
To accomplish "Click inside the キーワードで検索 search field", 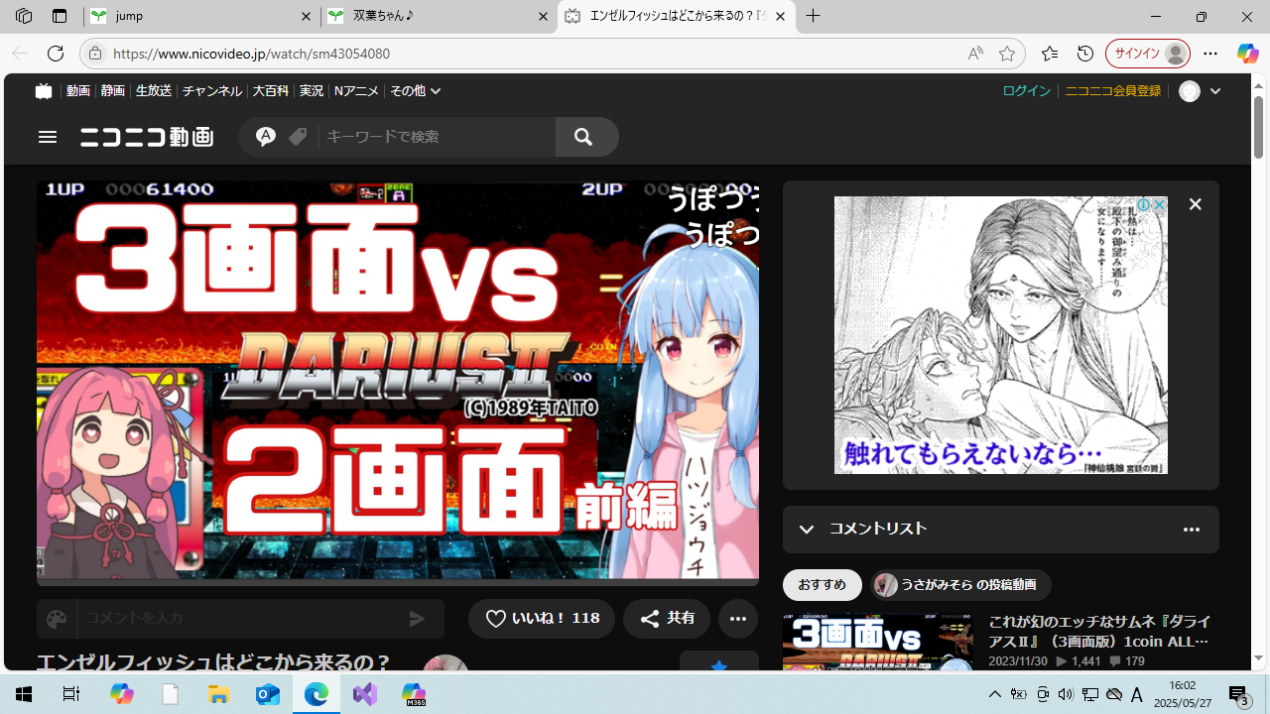I will 437,137.
